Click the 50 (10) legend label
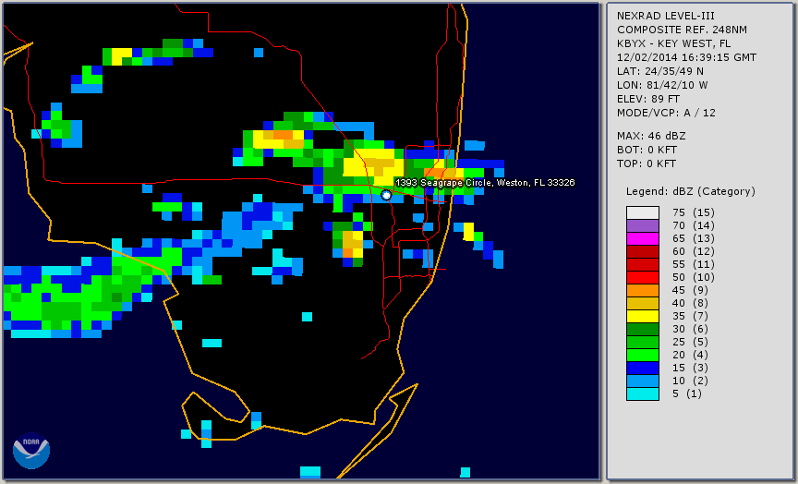Viewport: 798px width, 484px height. [693, 277]
